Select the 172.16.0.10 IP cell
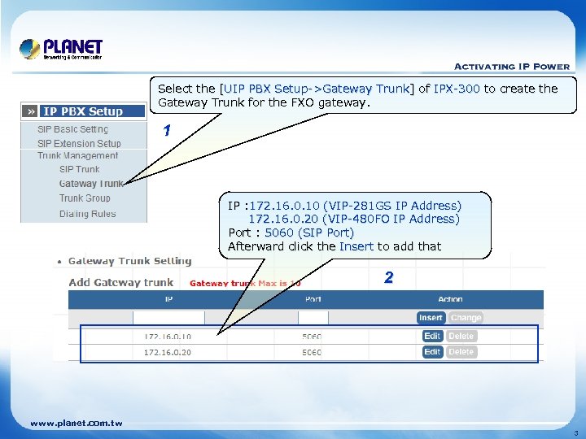The width and height of the screenshot is (586, 439). pos(168,337)
